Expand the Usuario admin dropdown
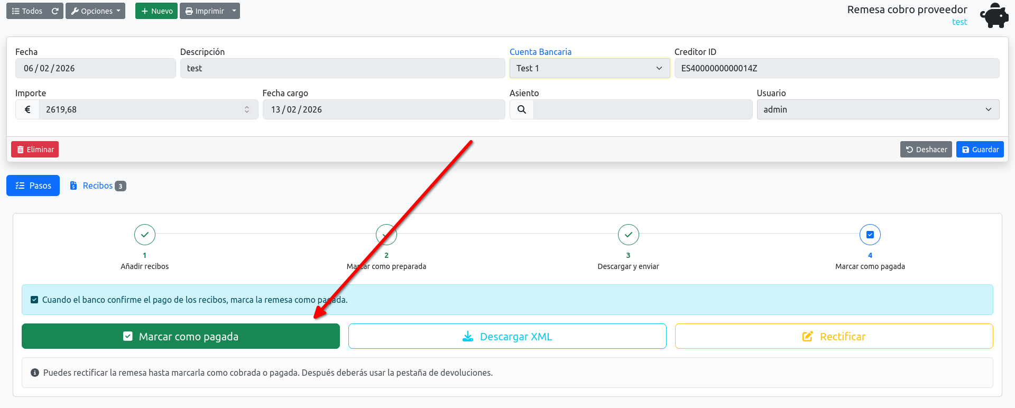 (878, 109)
